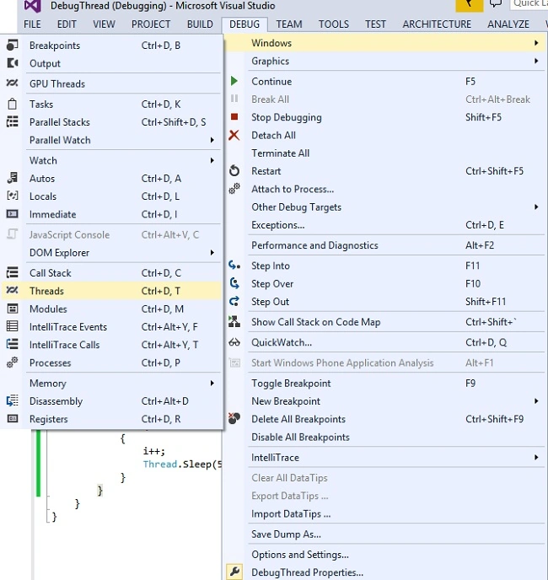548x580 pixels.
Task: Open the PROJECT menu
Action: pyautogui.click(x=151, y=24)
